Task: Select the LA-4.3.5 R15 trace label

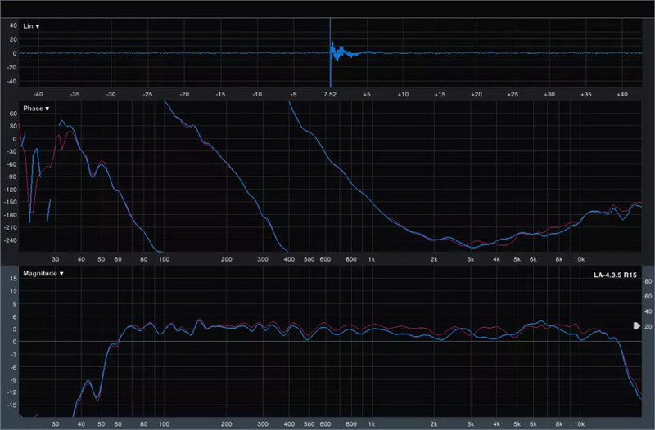Action: 617,275
